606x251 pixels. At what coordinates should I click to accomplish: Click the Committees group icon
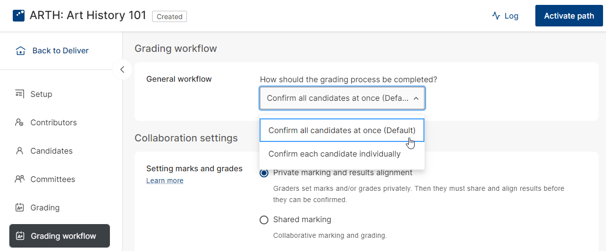click(x=20, y=179)
